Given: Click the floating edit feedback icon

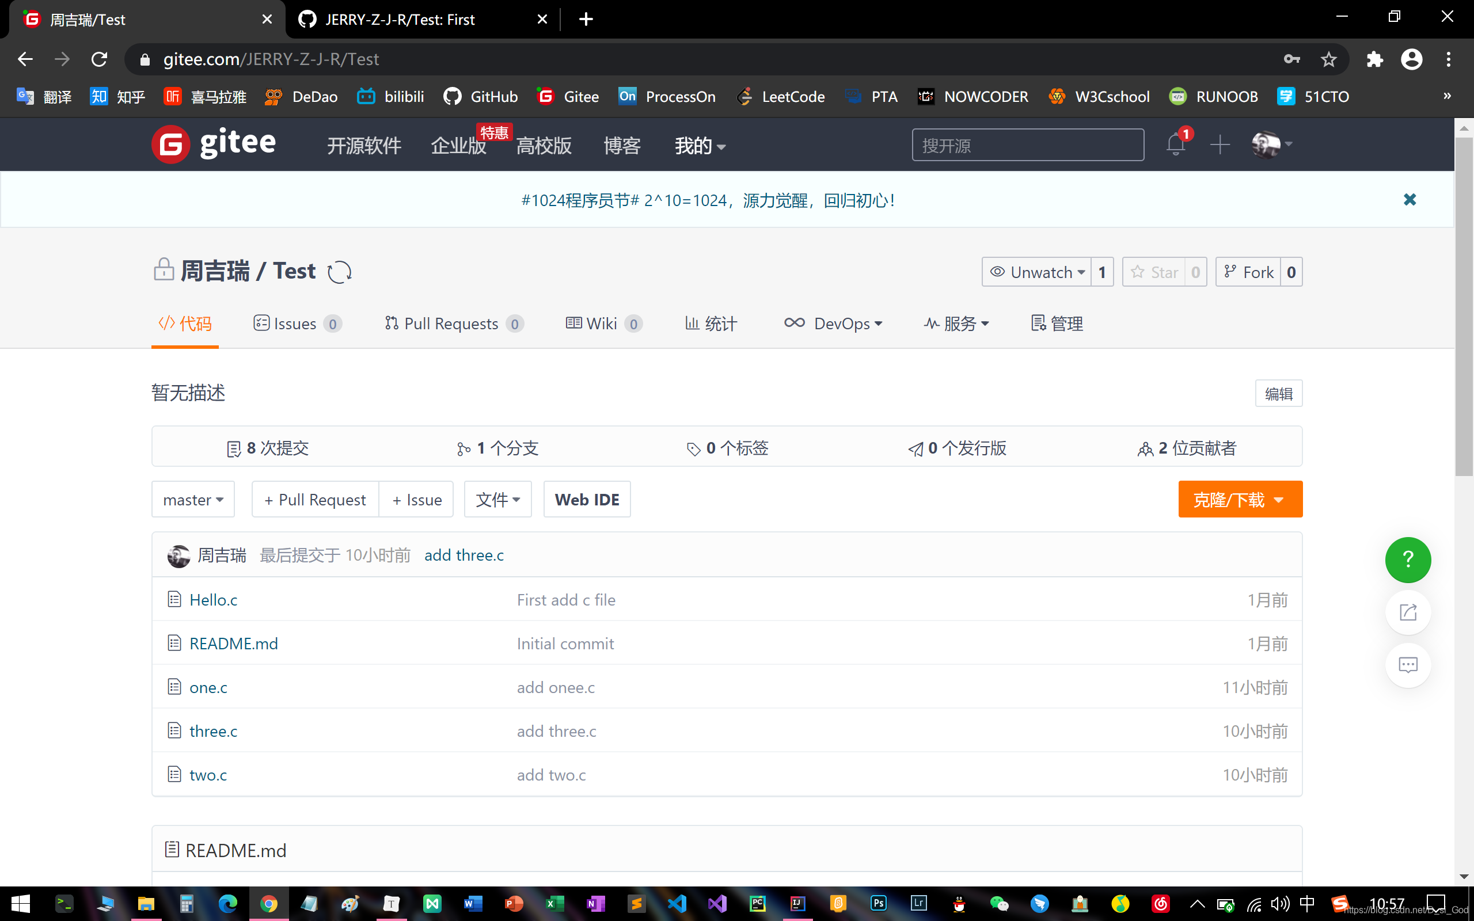Looking at the screenshot, I should (x=1408, y=612).
